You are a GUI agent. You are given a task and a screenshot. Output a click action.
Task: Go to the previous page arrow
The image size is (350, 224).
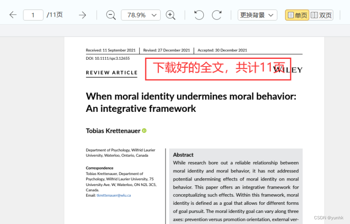tap(13, 15)
